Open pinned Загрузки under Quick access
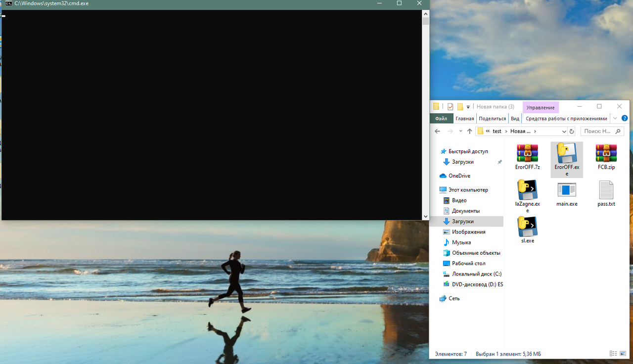This screenshot has height=364, width=633. pyautogui.click(x=462, y=162)
